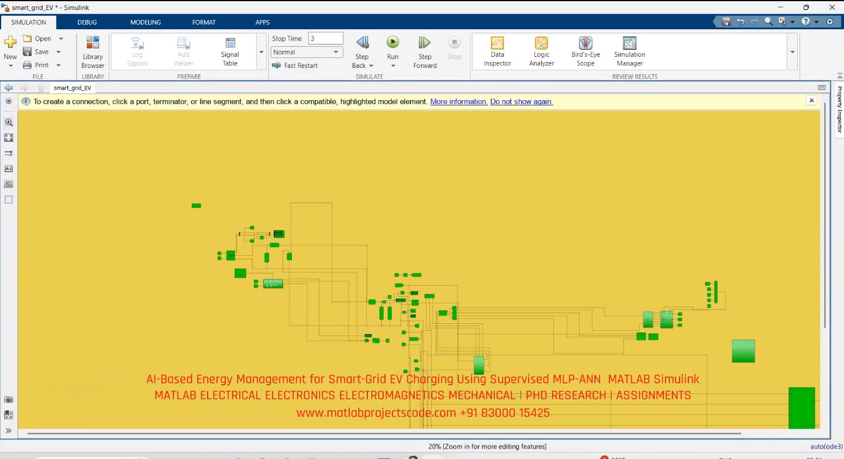Open Bird's-Eye Scope
The image size is (844, 459).
click(x=585, y=52)
